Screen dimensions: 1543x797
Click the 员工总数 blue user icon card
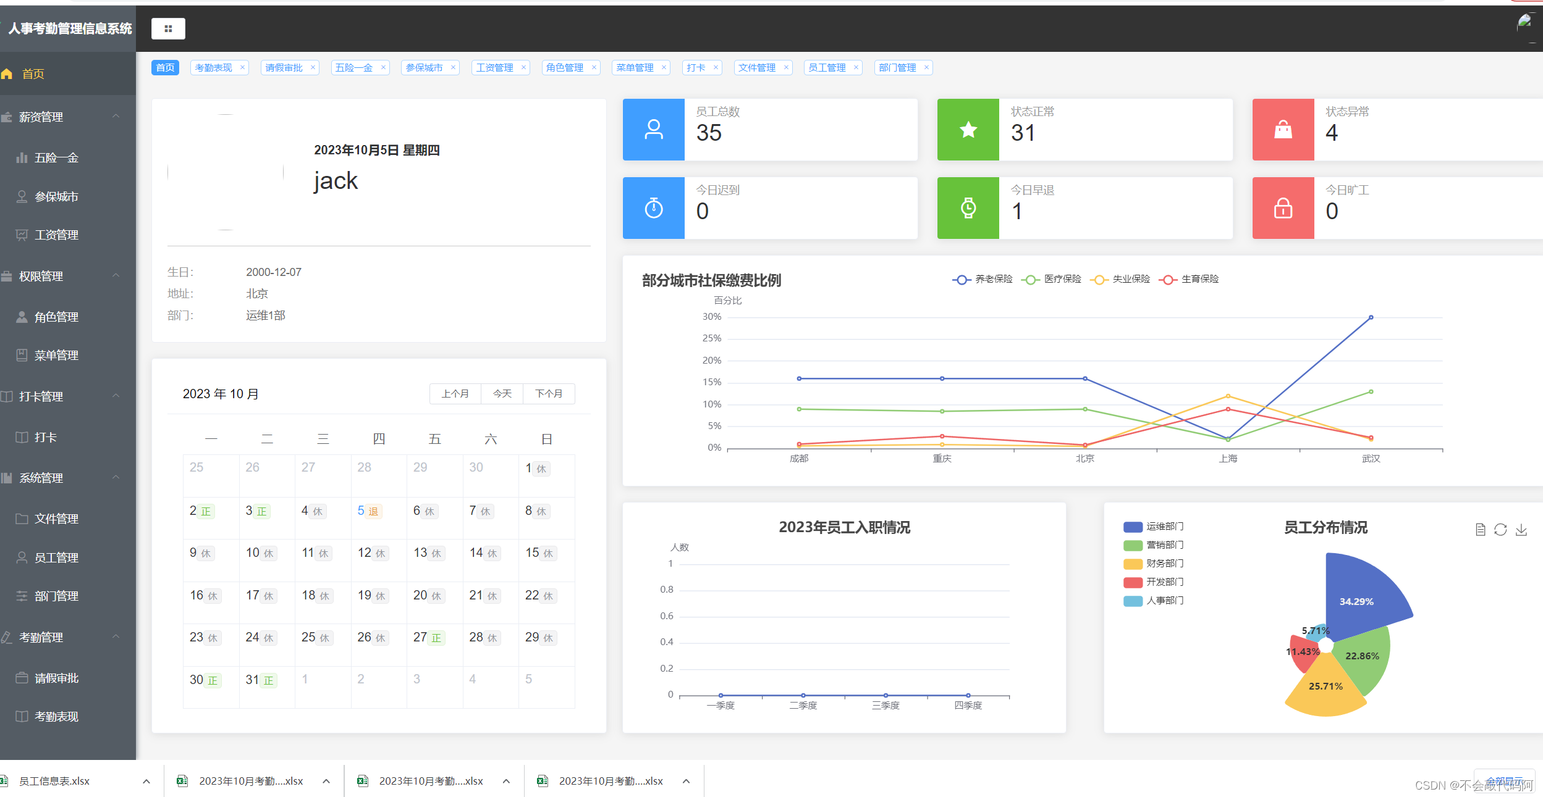pos(654,130)
